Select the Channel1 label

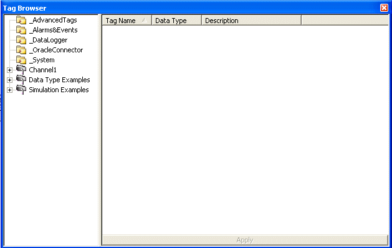click(x=42, y=70)
